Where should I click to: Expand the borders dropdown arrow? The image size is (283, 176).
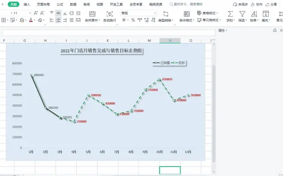7,20
